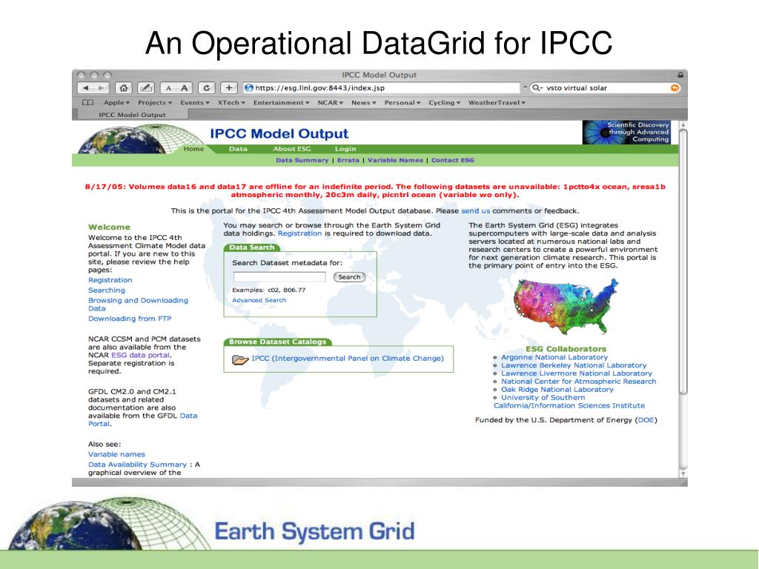Image resolution: width=759 pixels, height=569 pixels.
Task: Click the padlock icon in title bar
Action: coord(680,75)
